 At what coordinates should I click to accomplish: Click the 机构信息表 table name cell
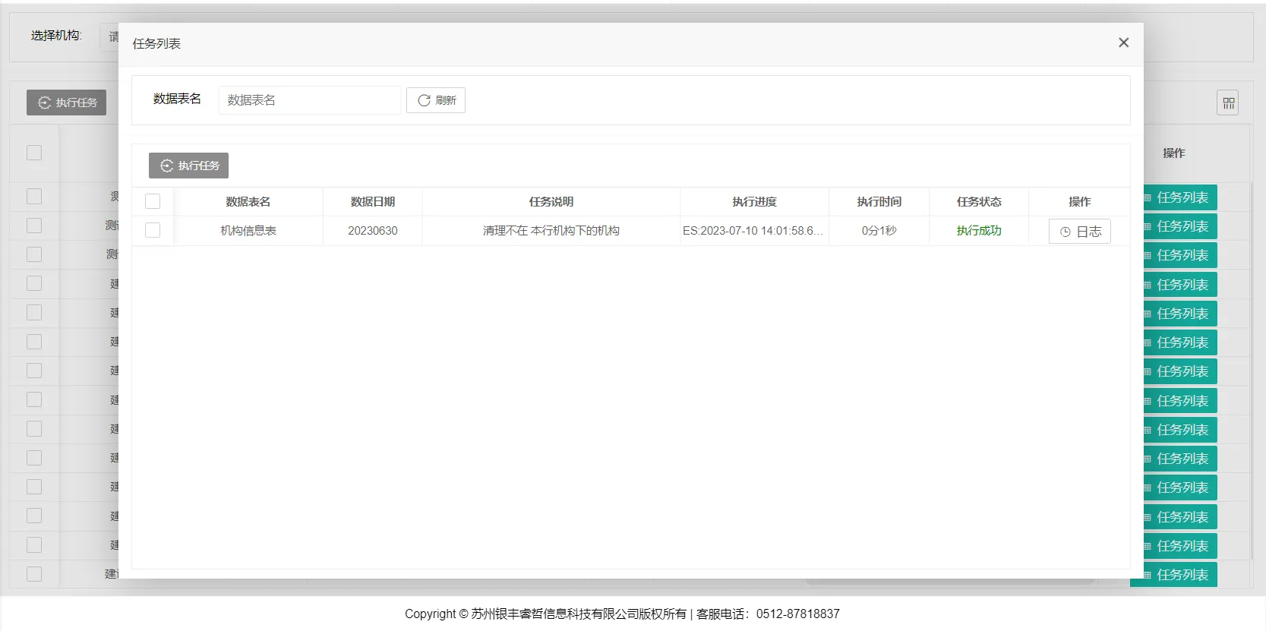248,231
